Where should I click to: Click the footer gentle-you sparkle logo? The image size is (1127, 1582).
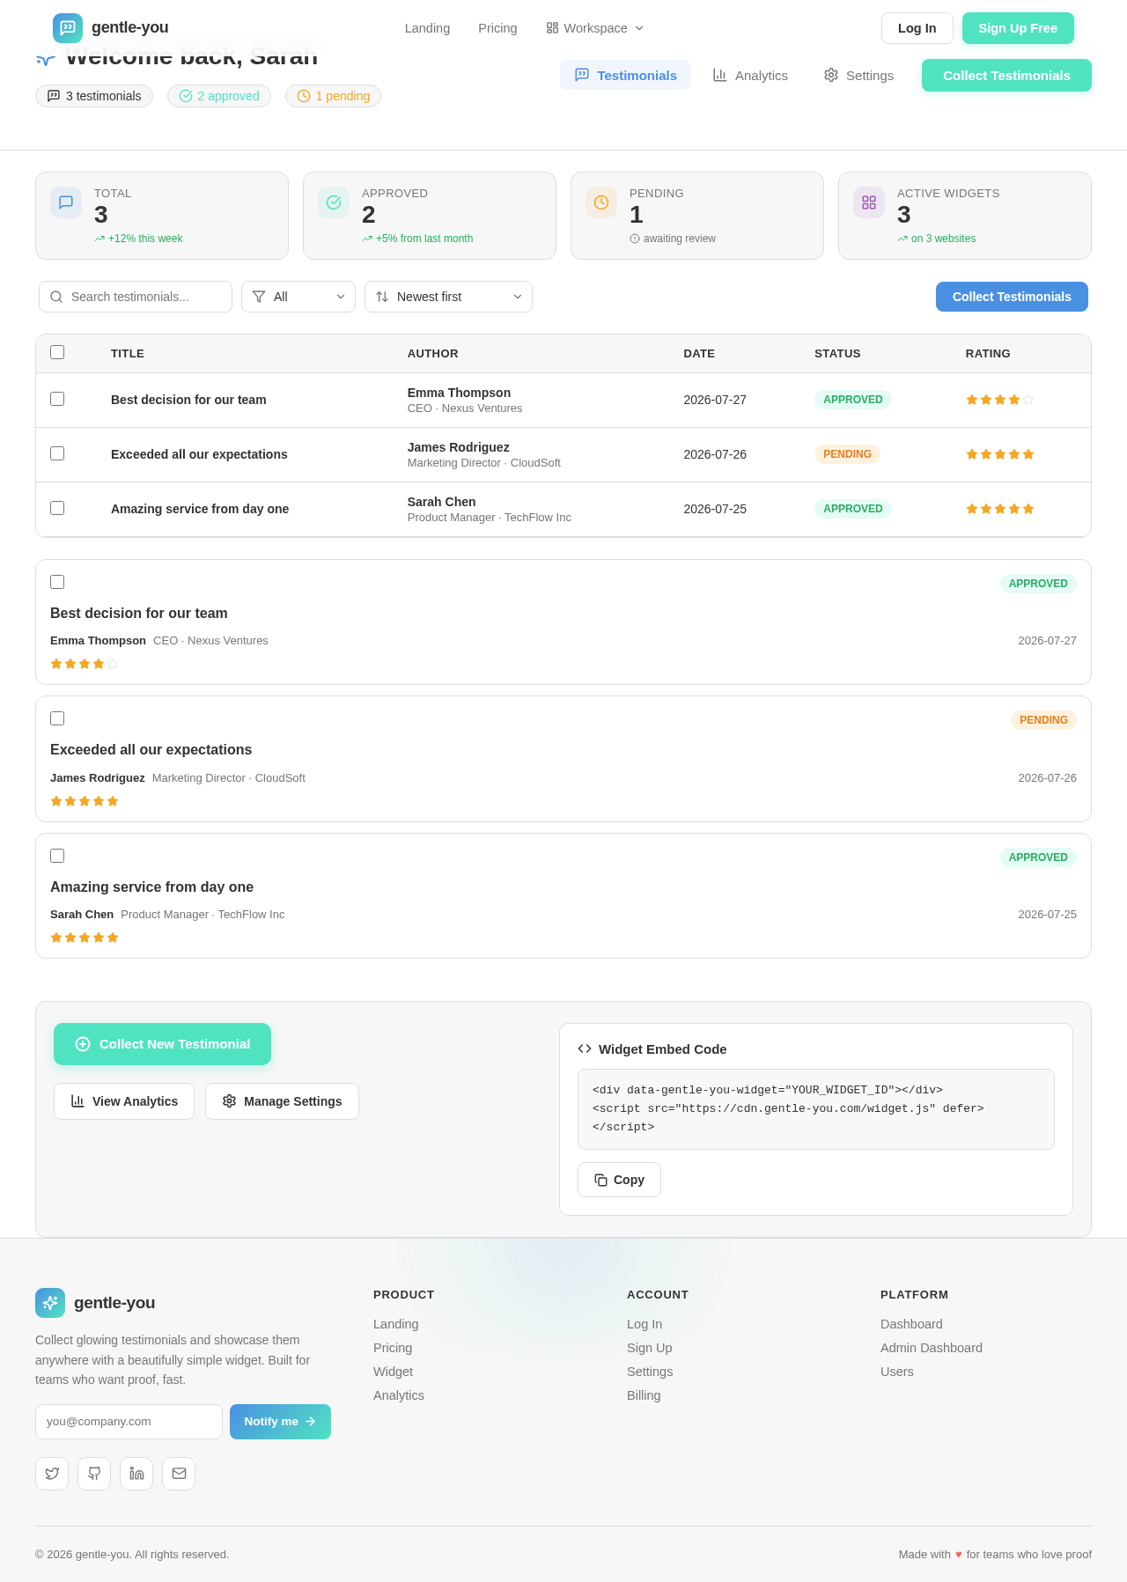[50, 1303]
